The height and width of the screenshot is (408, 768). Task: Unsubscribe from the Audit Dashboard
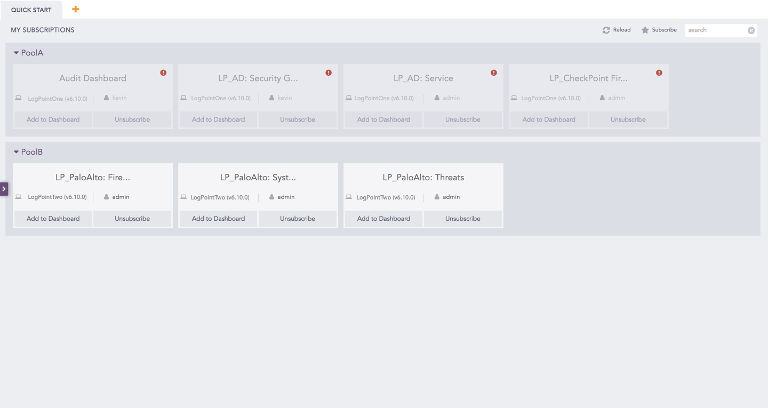point(132,119)
